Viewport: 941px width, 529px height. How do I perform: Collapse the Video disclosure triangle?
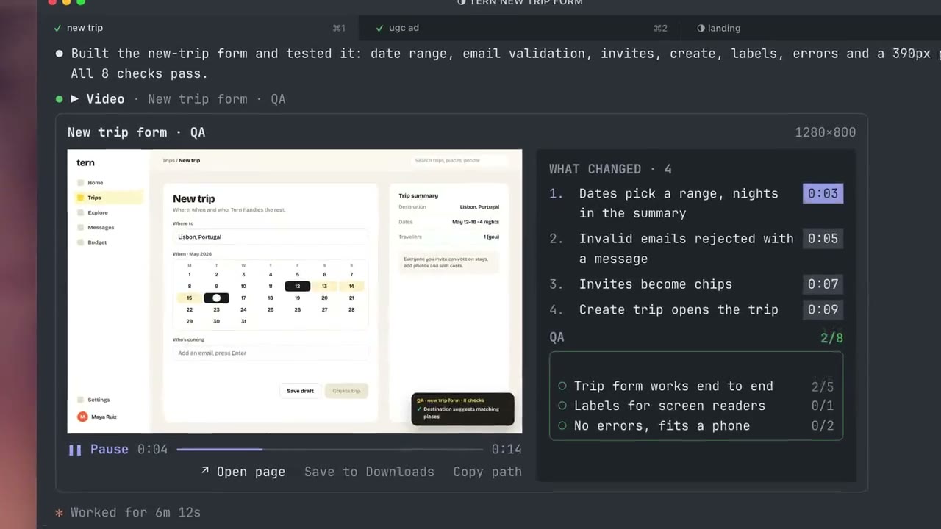tap(74, 98)
